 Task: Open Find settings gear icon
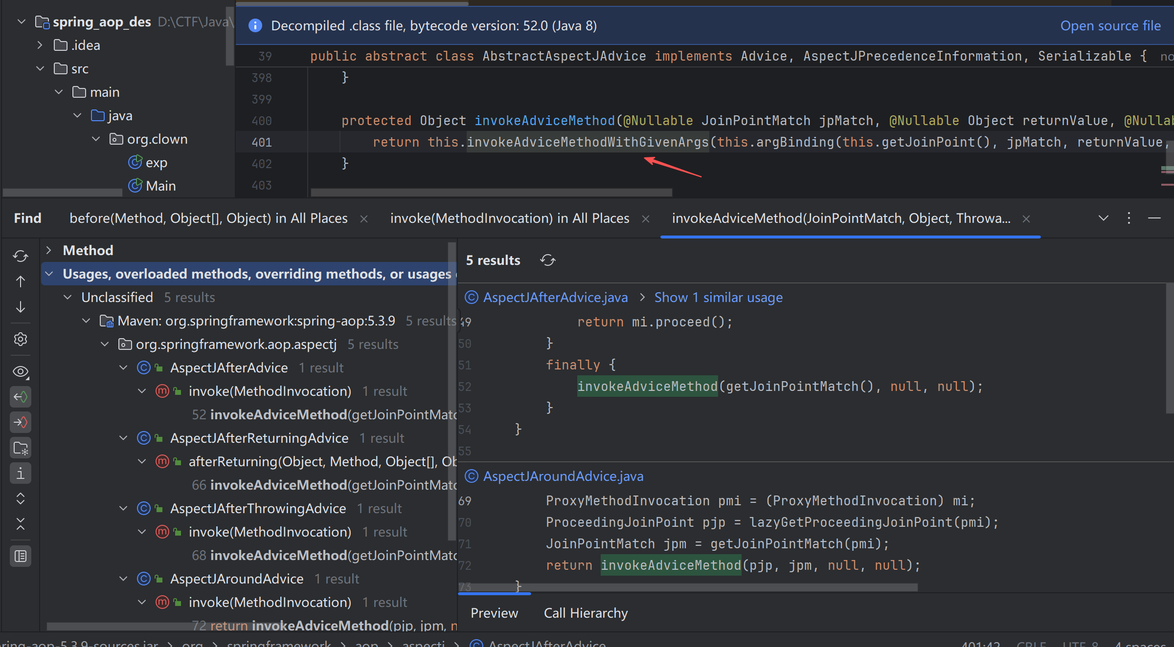20,339
